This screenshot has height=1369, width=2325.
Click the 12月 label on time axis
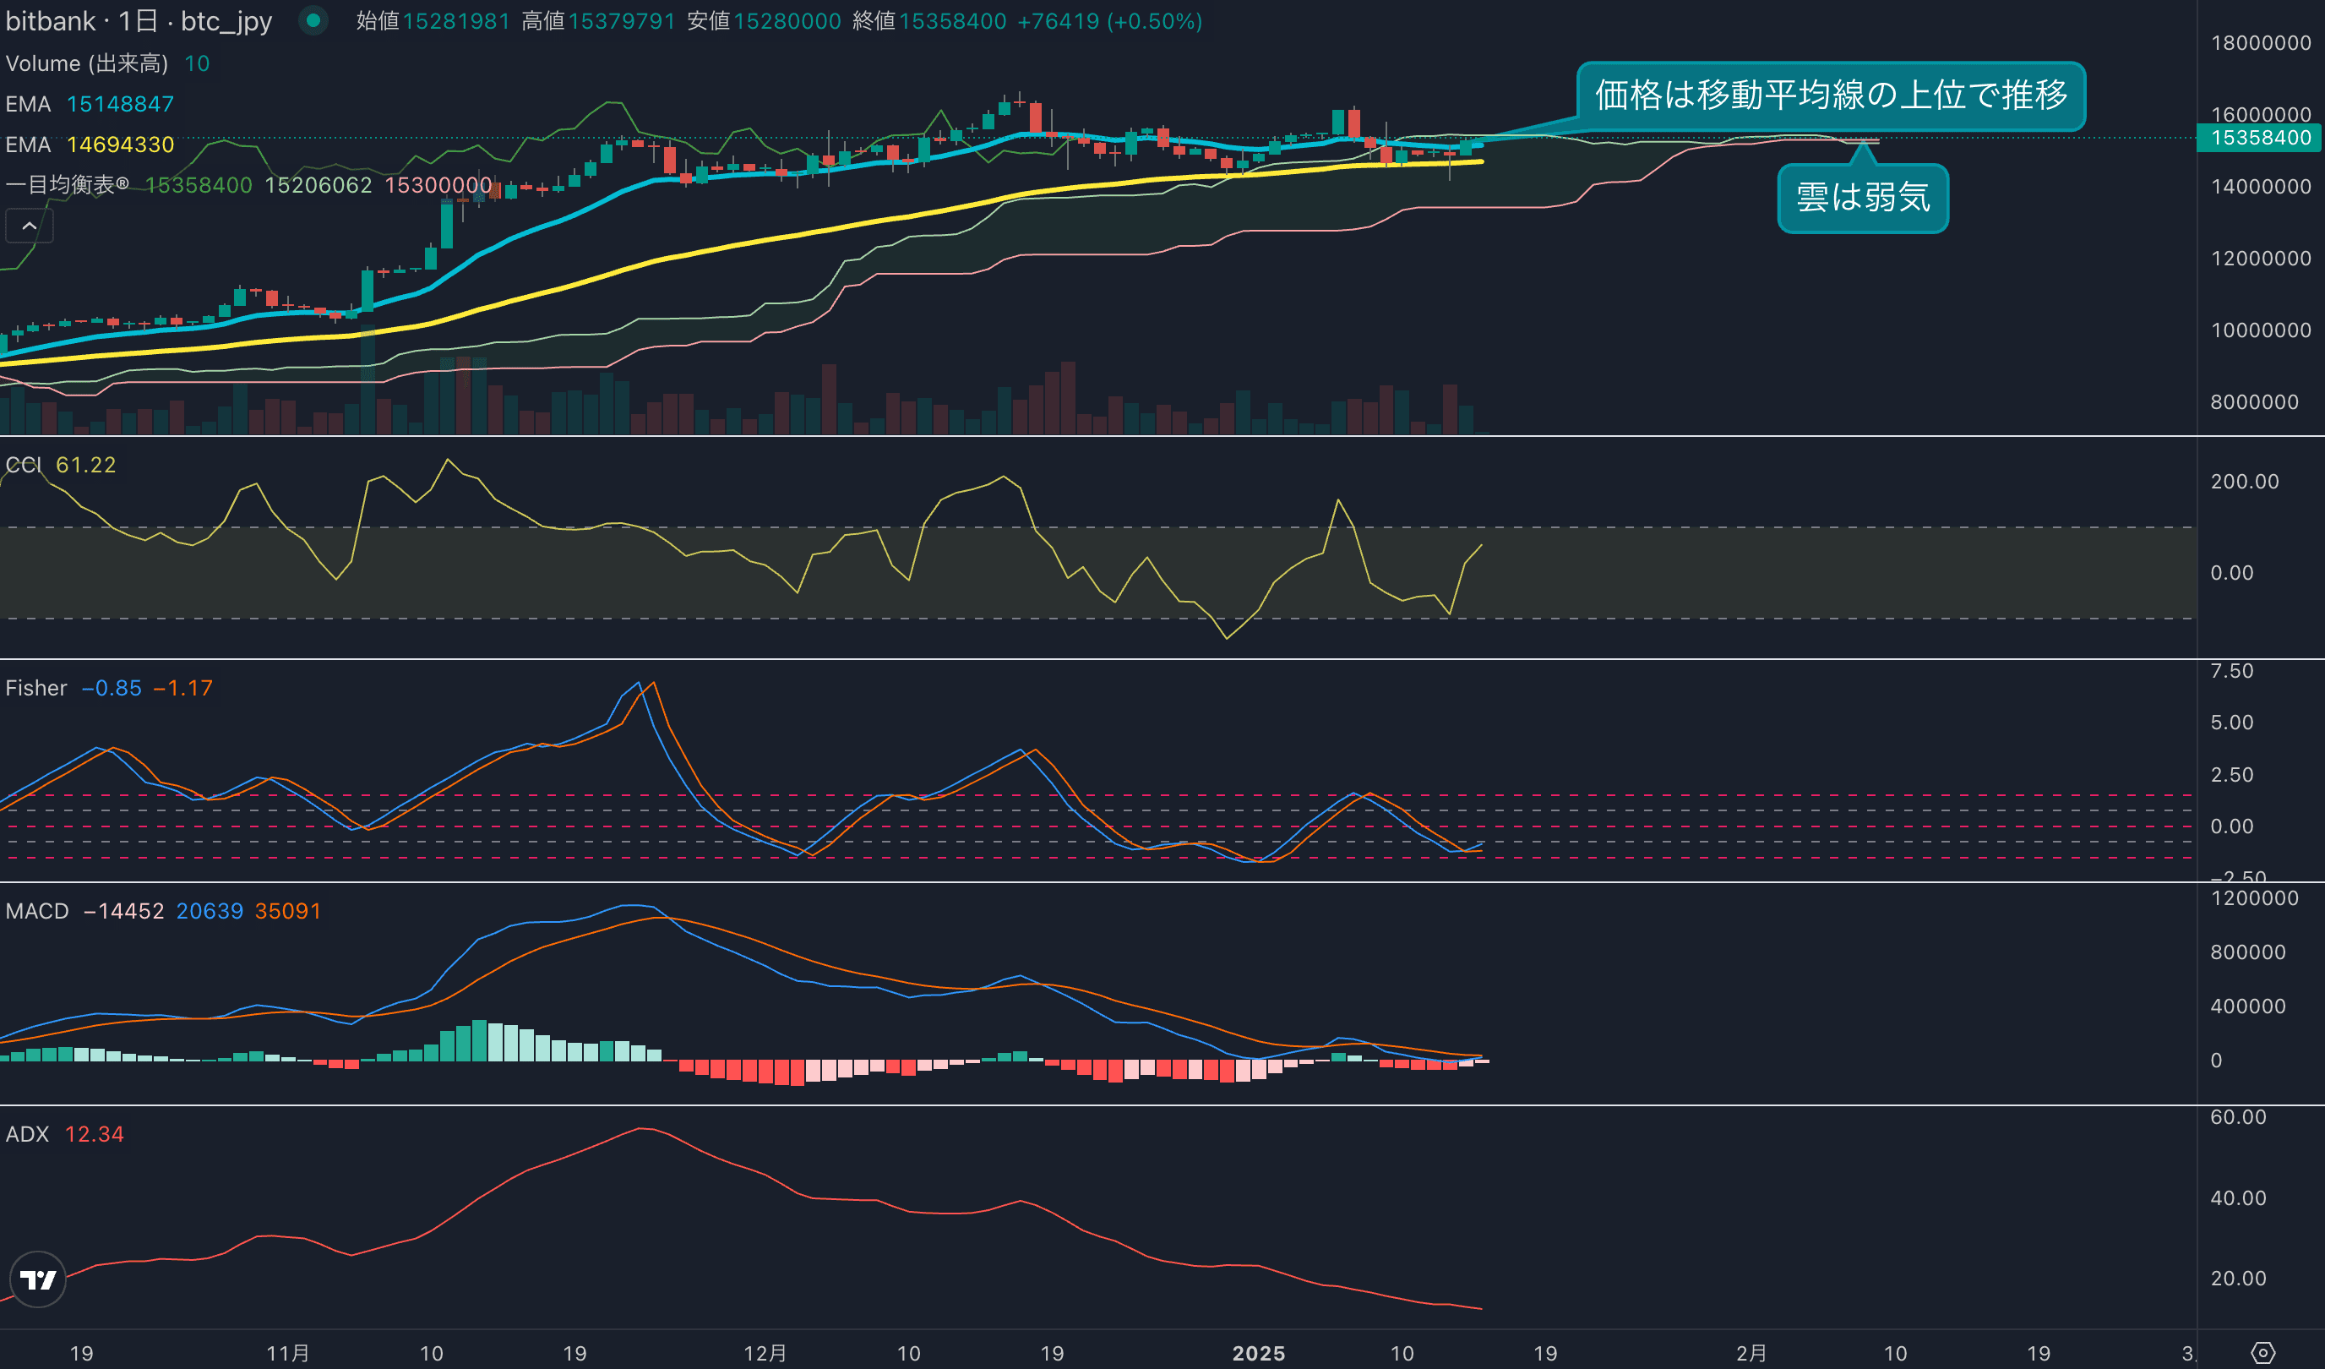765,1353
